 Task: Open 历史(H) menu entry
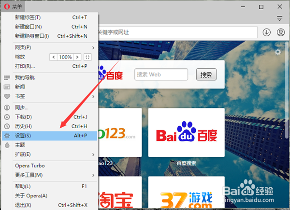[x=50, y=126]
